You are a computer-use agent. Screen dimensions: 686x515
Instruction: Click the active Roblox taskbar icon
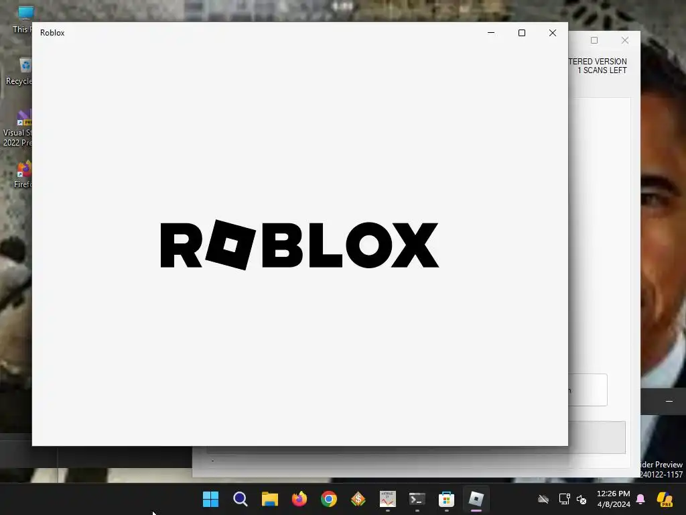click(476, 499)
